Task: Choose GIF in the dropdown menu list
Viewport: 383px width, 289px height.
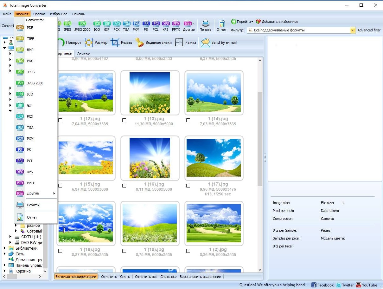Action: (x=35, y=105)
